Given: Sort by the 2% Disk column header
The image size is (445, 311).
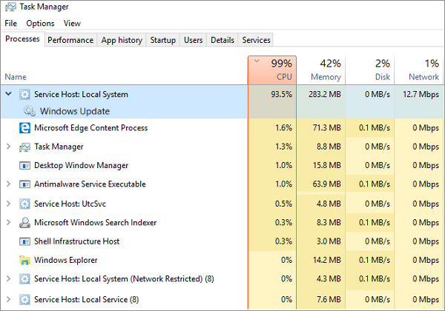Looking at the screenshot, I should tap(370, 70).
